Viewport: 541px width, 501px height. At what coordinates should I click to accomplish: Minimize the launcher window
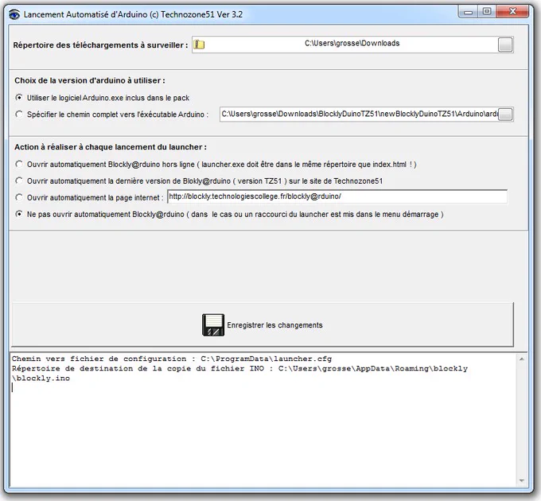pyautogui.click(x=468, y=12)
